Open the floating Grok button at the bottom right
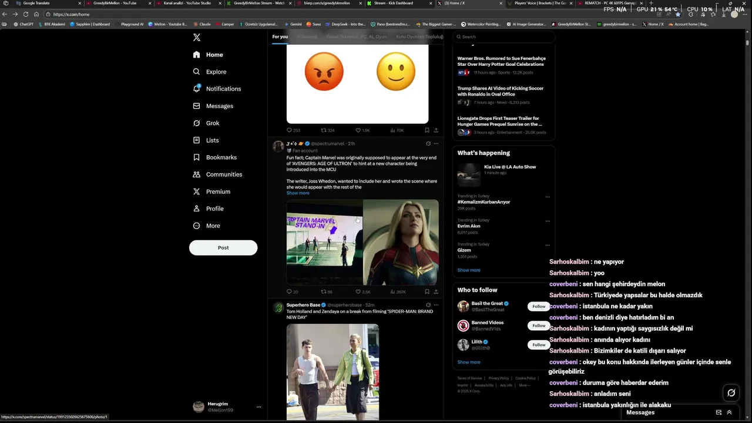The width and height of the screenshot is (752, 423). [x=731, y=392]
